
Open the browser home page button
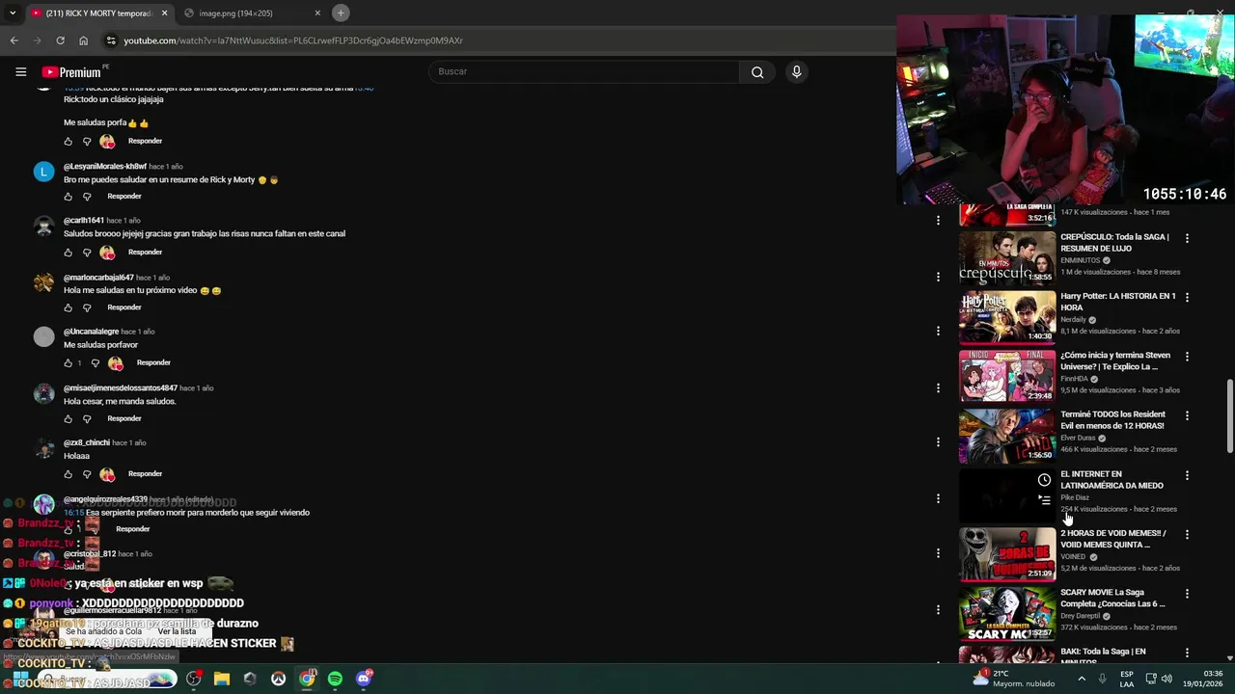pyautogui.click(x=83, y=40)
